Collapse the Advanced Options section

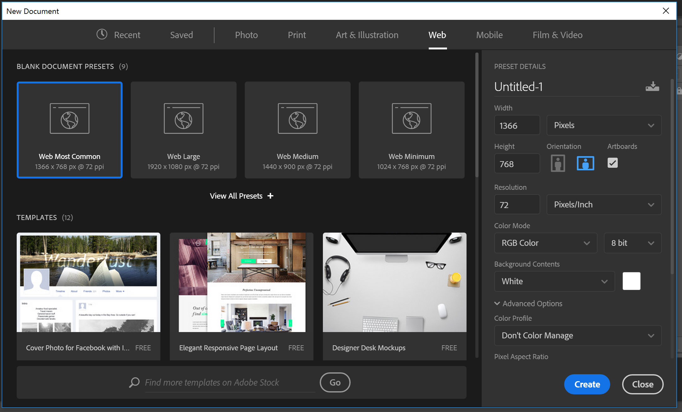coord(497,303)
